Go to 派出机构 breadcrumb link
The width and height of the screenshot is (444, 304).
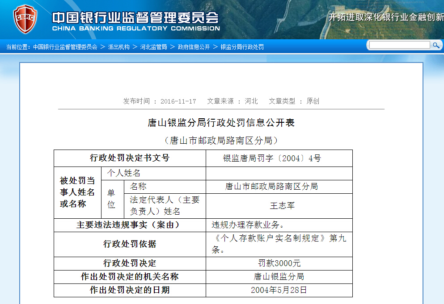pos(118,47)
